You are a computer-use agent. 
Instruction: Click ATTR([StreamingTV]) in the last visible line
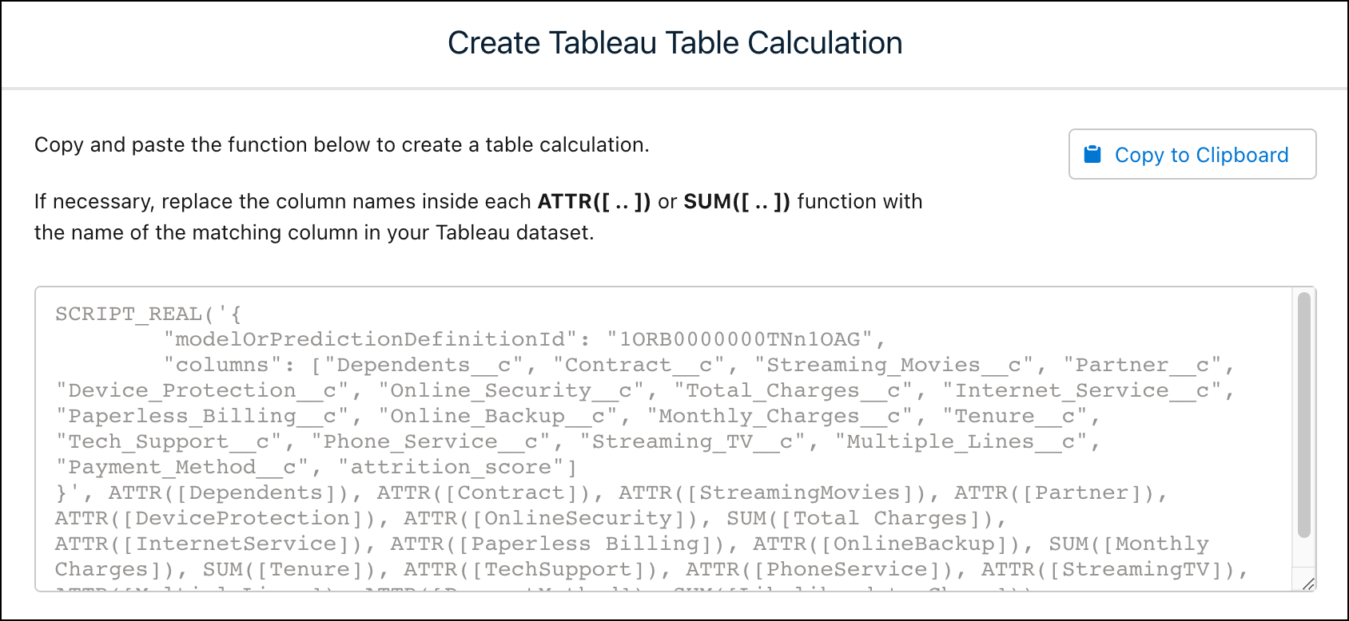[x=1108, y=569]
